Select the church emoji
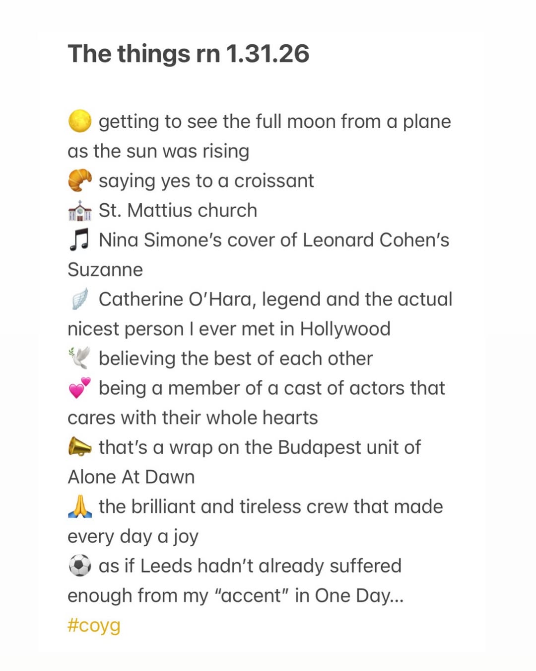This screenshot has height=671, width=536. coord(79,211)
